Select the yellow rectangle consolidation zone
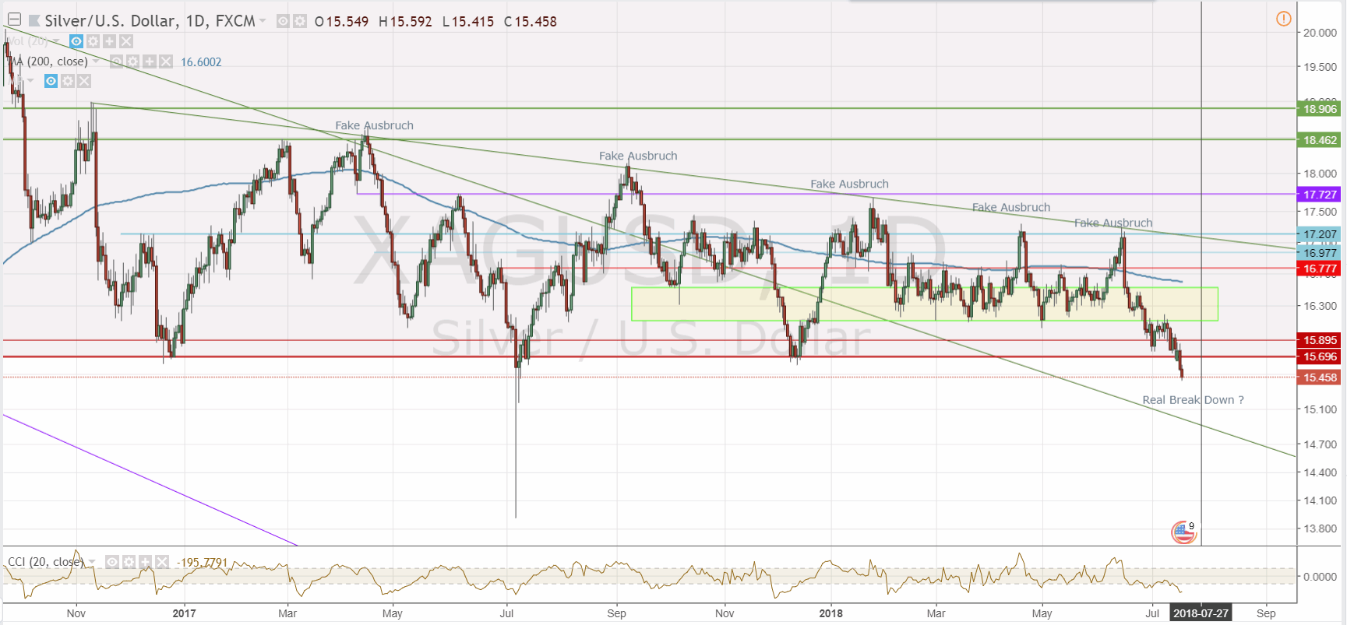This screenshot has width=1347, height=625. (x=924, y=304)
